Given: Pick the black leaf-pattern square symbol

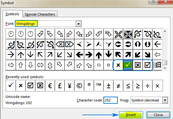Looking at the screenshot, I should point(128,34).
